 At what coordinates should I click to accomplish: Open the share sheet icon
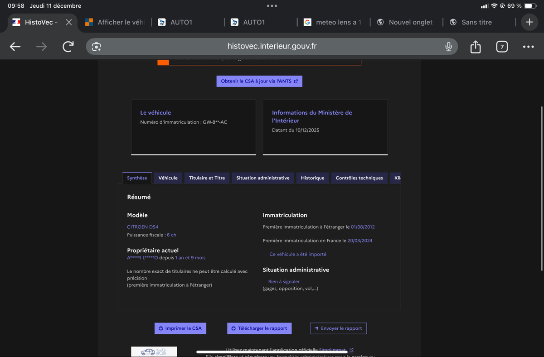coord(475,47)
